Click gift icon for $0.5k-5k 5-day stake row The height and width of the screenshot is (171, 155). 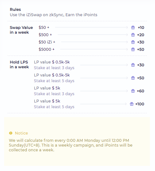click(133, 78)
